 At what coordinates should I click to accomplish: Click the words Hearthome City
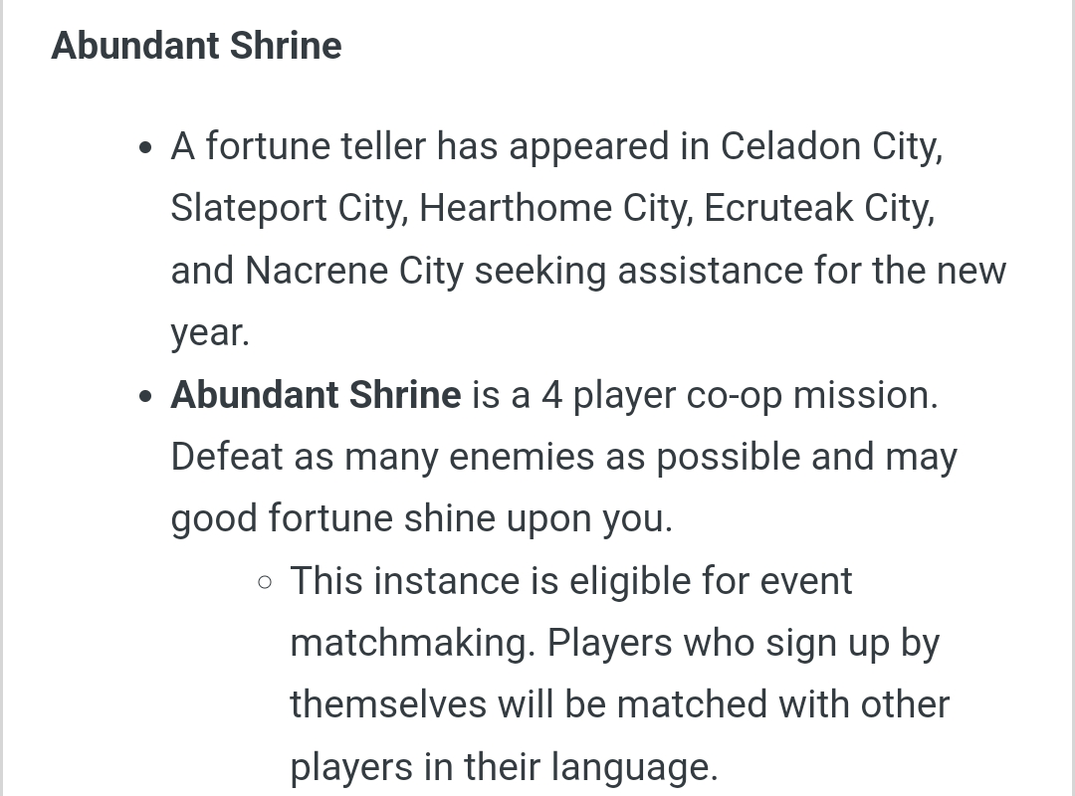(551, 208)
